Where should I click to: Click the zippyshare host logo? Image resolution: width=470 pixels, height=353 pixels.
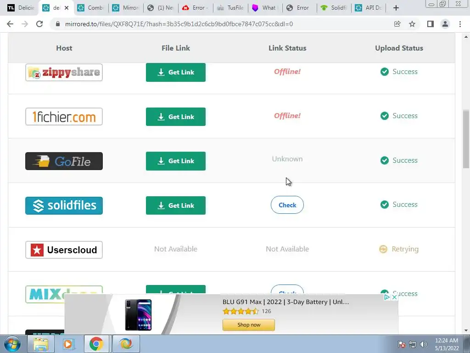(x=64, y=72)
